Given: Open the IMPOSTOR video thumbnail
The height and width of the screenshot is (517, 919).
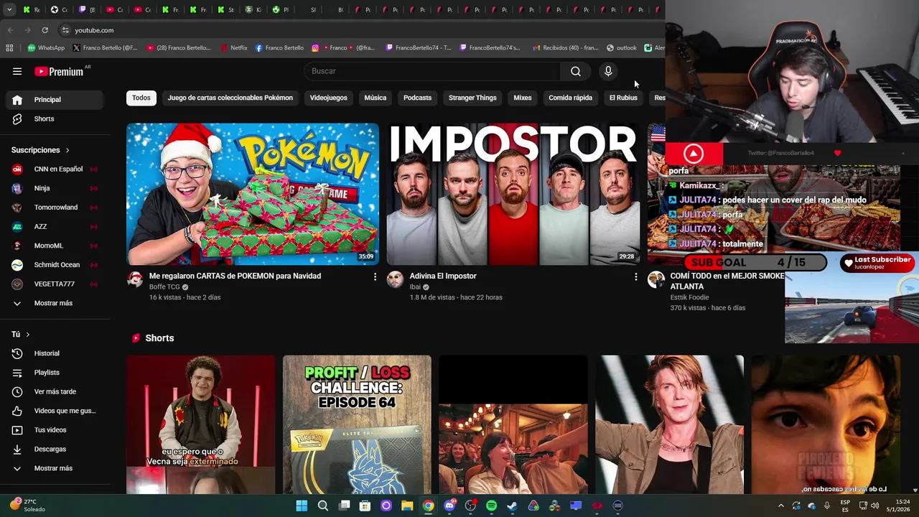Looking at the screenshot, I should [x=513, y=194].
